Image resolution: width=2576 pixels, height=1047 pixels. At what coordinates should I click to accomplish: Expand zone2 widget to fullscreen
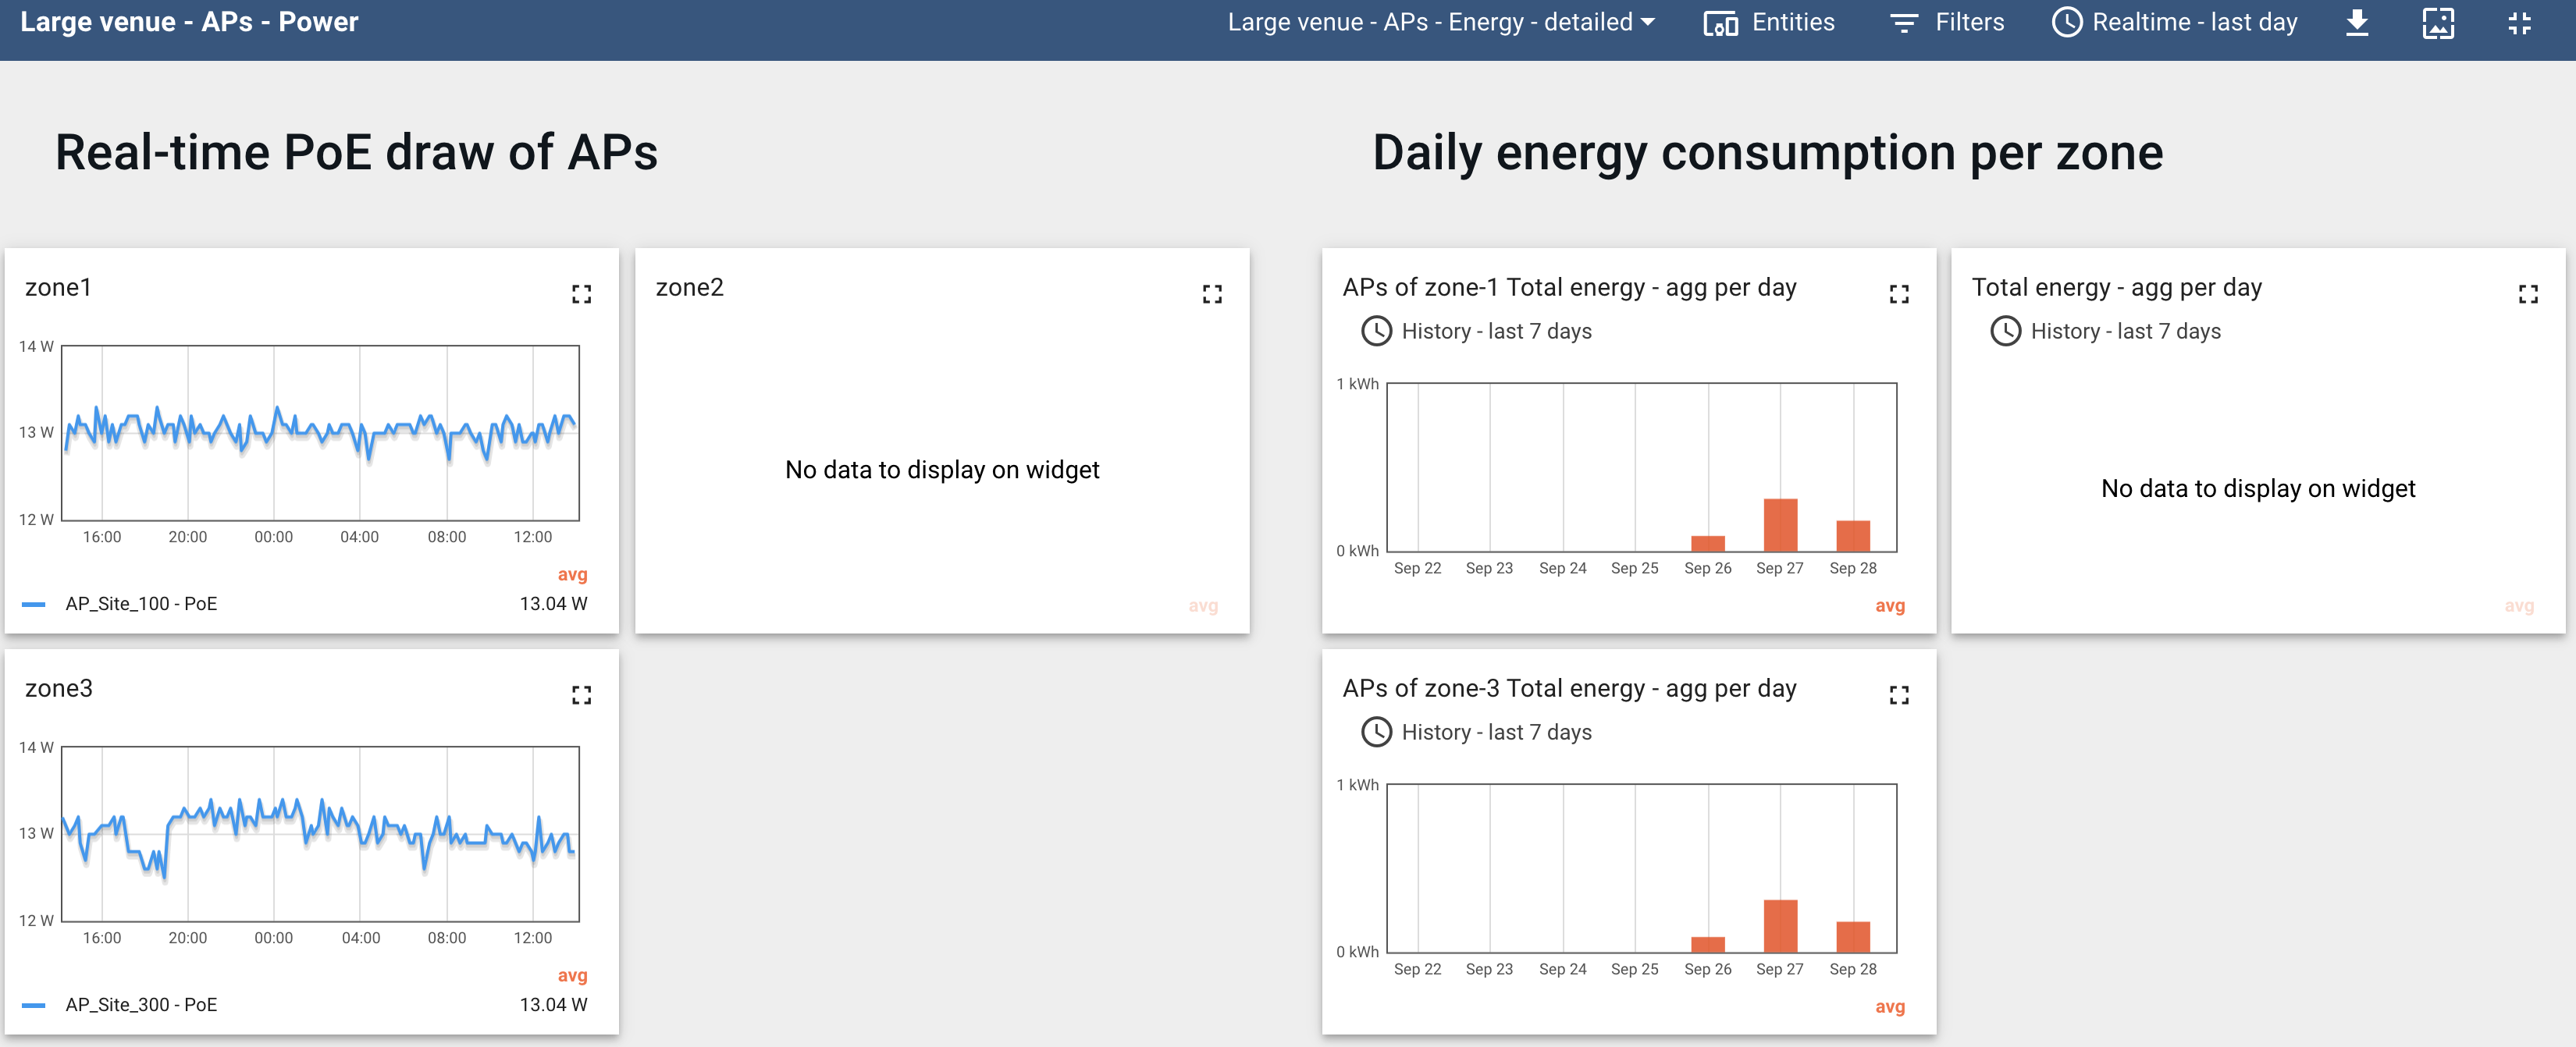point(1211,293)
